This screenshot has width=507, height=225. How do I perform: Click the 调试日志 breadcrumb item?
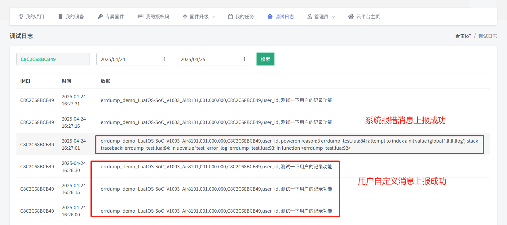[488, 36]
